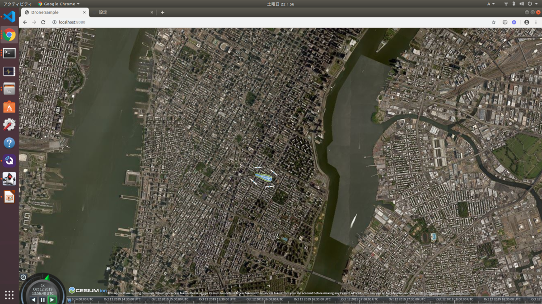Open System Monitor dock icon
The width and height of the screenshot is (542, 304).
[x=9, y=71]
